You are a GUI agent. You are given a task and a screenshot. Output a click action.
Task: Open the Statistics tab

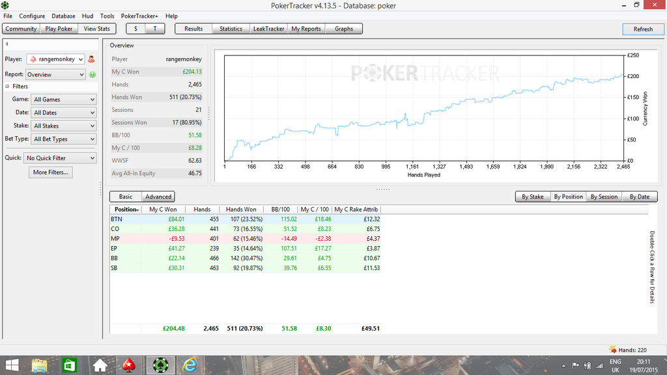click(231, 29)
